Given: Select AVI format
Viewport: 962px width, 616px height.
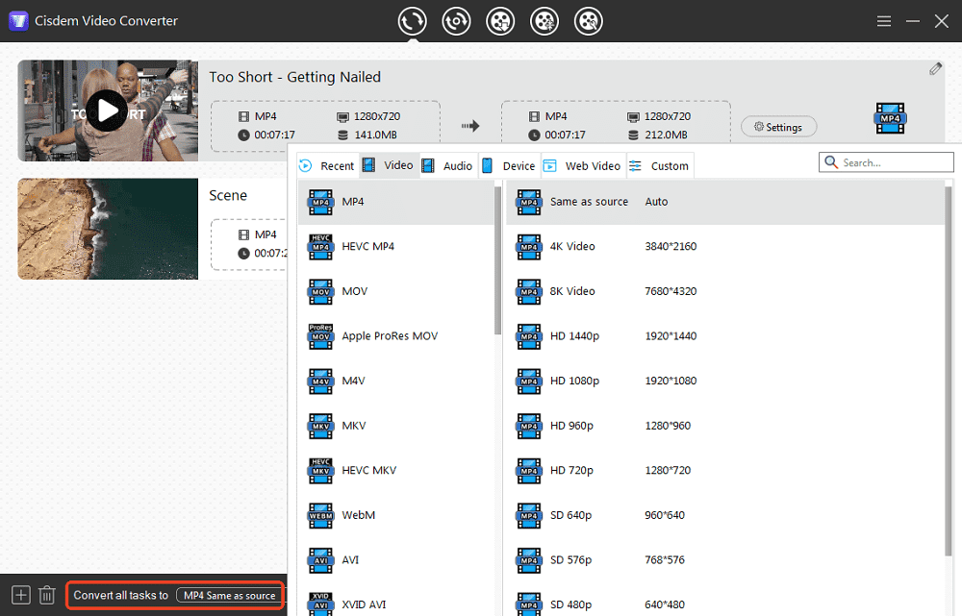Looking at the screenshot, I should pyautogui.click(x=395, y=559).
